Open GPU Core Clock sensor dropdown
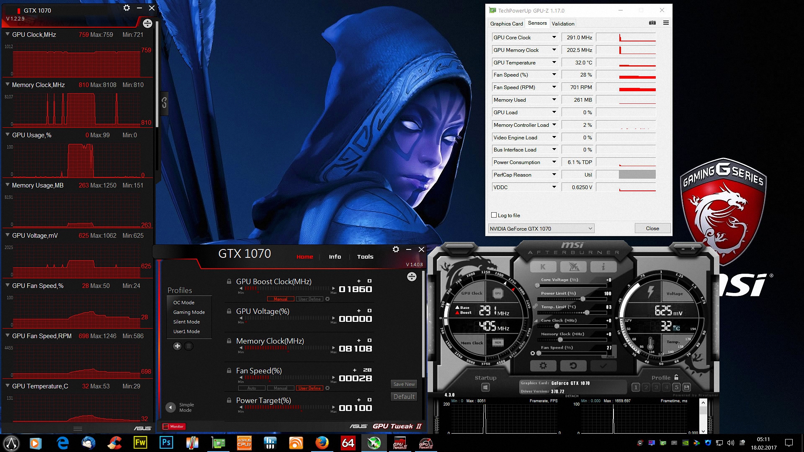This screenshot has height=452, width=804. click(x=554, y=38)
